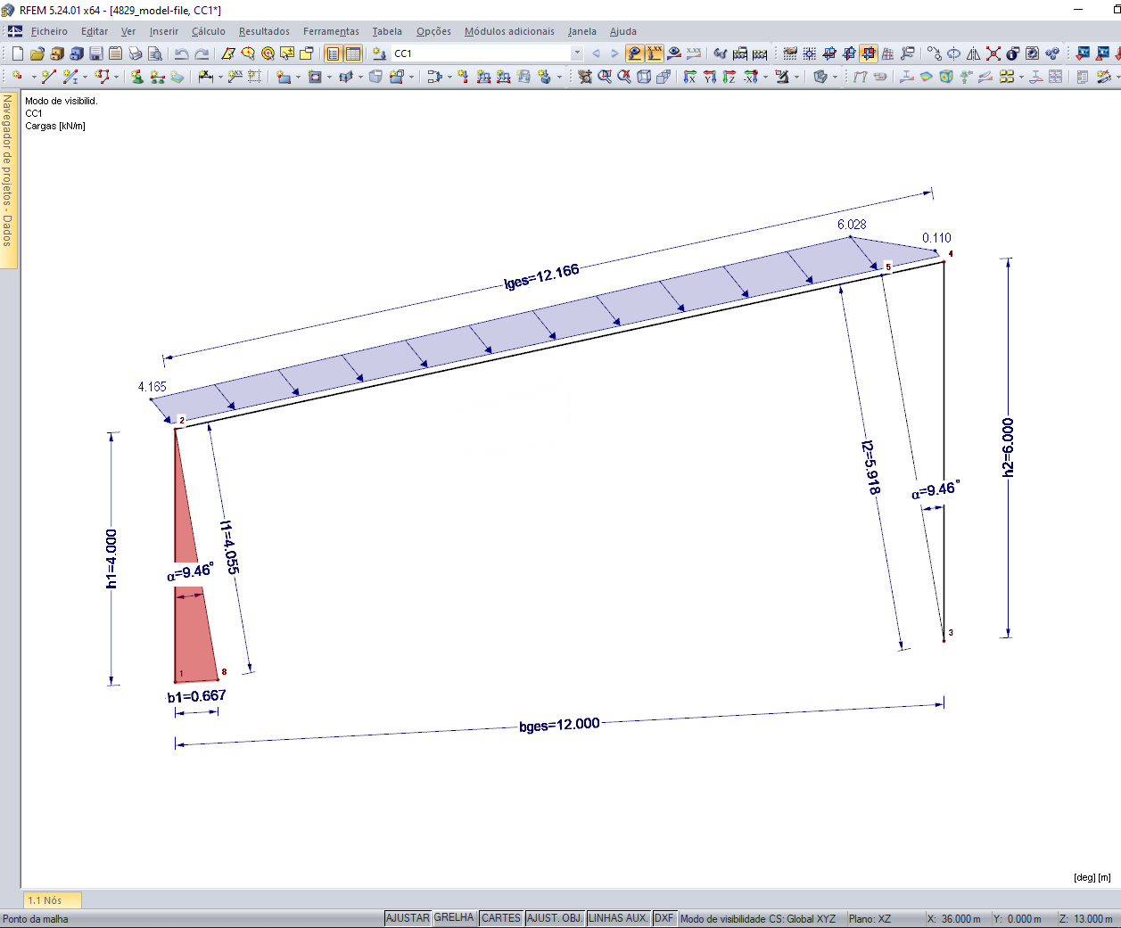The width and height of the screenshot is (1121, 928).
Task: Click load value 4.165 label
Action: (x=152, y=387)
